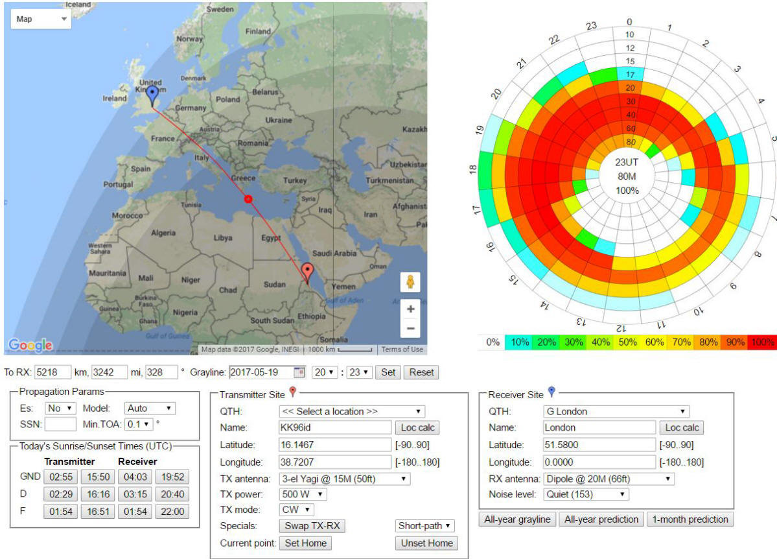The width and height of the screenshot is (777, 559).
Task: Zoom out the map with minus button
Action: click(410, 329)
